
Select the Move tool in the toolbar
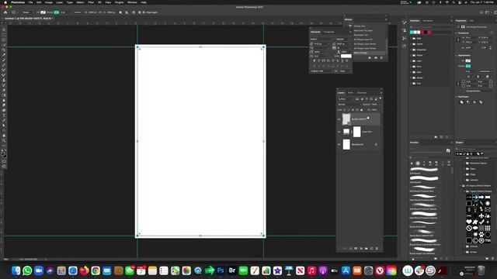pos(4,29)
